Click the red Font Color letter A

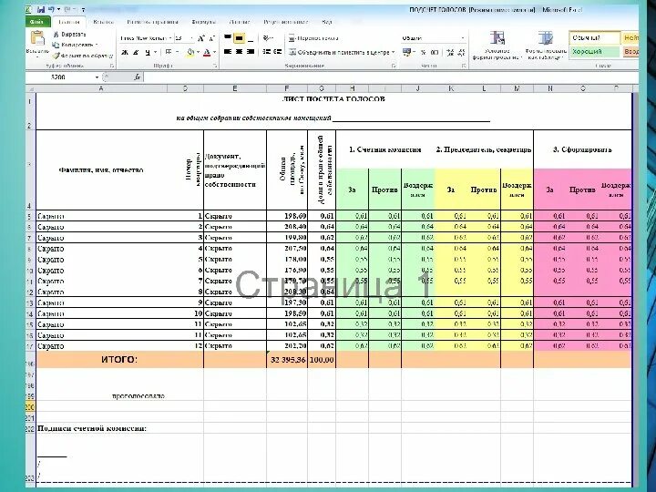(x=206, y=52)
